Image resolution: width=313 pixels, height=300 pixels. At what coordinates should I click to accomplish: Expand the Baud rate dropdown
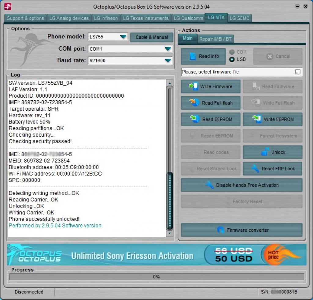click(x=168, y=61)
